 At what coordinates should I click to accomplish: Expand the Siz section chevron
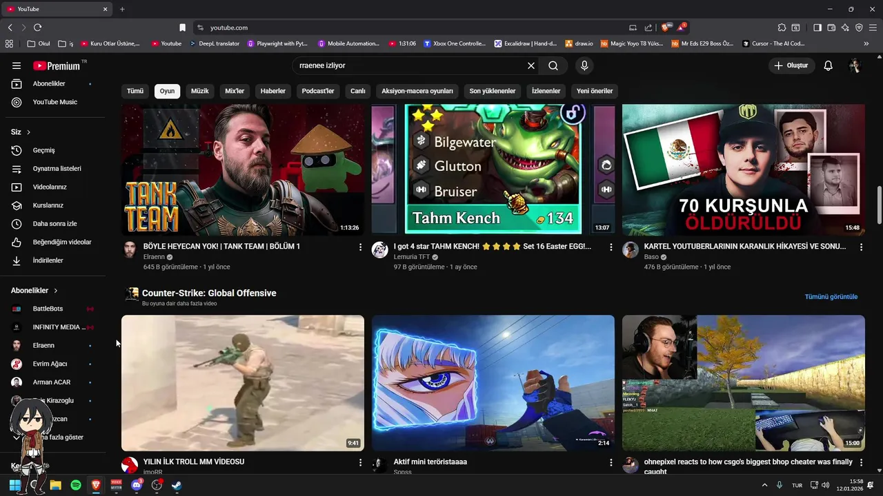[x=28, y=132]
